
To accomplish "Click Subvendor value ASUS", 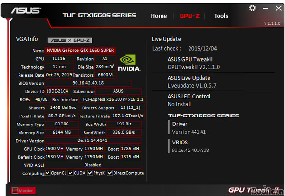I will pyautogui.click(x=118, y=91).
